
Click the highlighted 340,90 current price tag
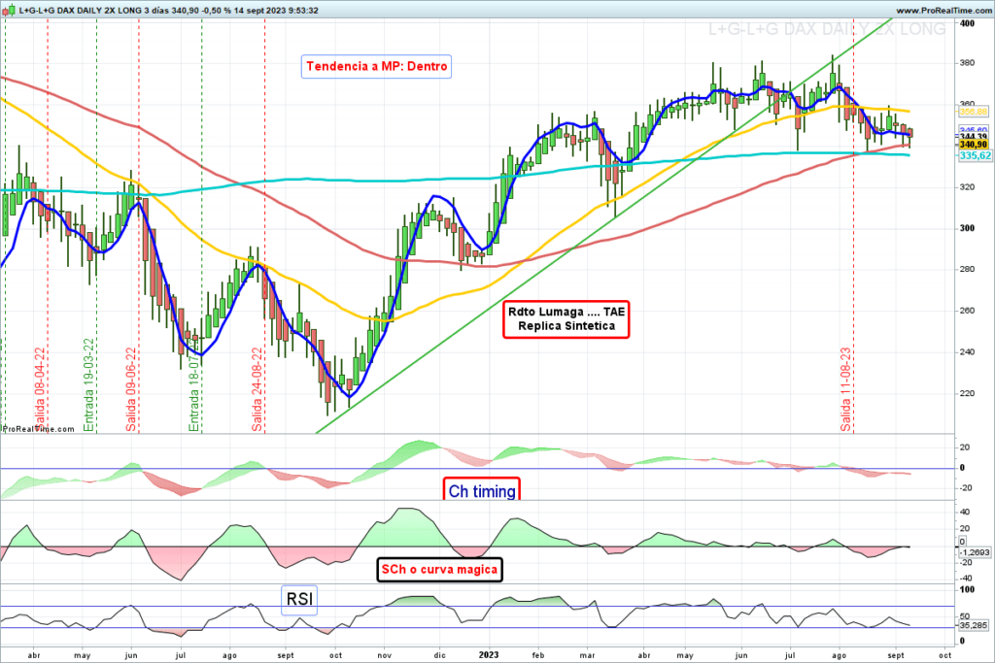pyautogui.click(x=974, y=145)
